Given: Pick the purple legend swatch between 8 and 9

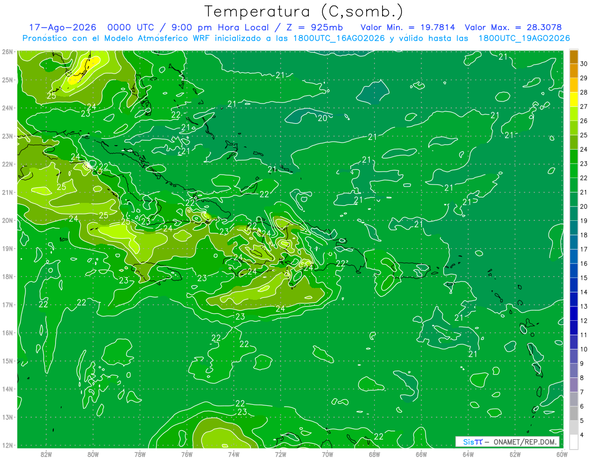Looking at the screenshot, I should [574, 370].
